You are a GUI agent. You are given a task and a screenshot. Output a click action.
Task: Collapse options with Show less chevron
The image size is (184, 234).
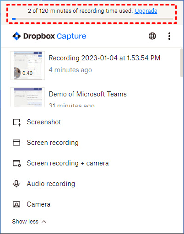click(x=44, y=222)
